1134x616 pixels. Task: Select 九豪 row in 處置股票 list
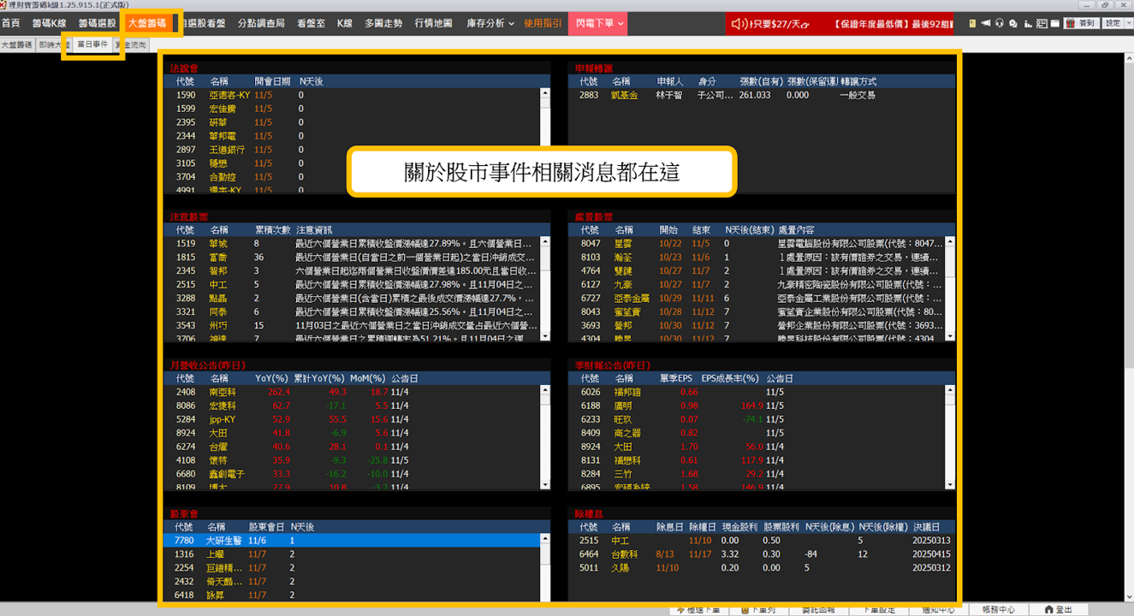757,284
